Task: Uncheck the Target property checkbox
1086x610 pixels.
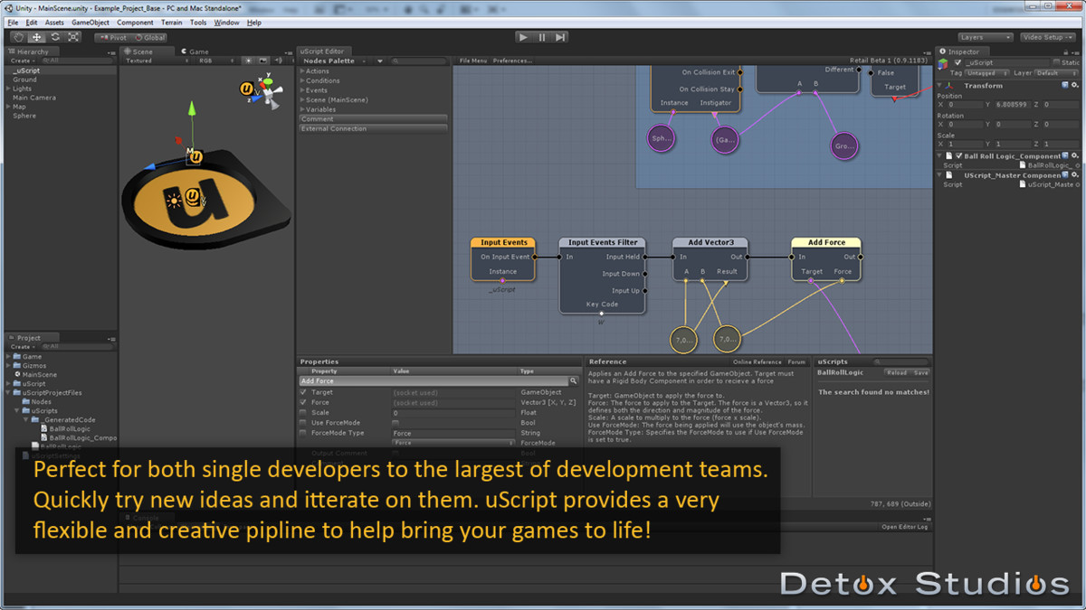Action: tap(303, 392)
